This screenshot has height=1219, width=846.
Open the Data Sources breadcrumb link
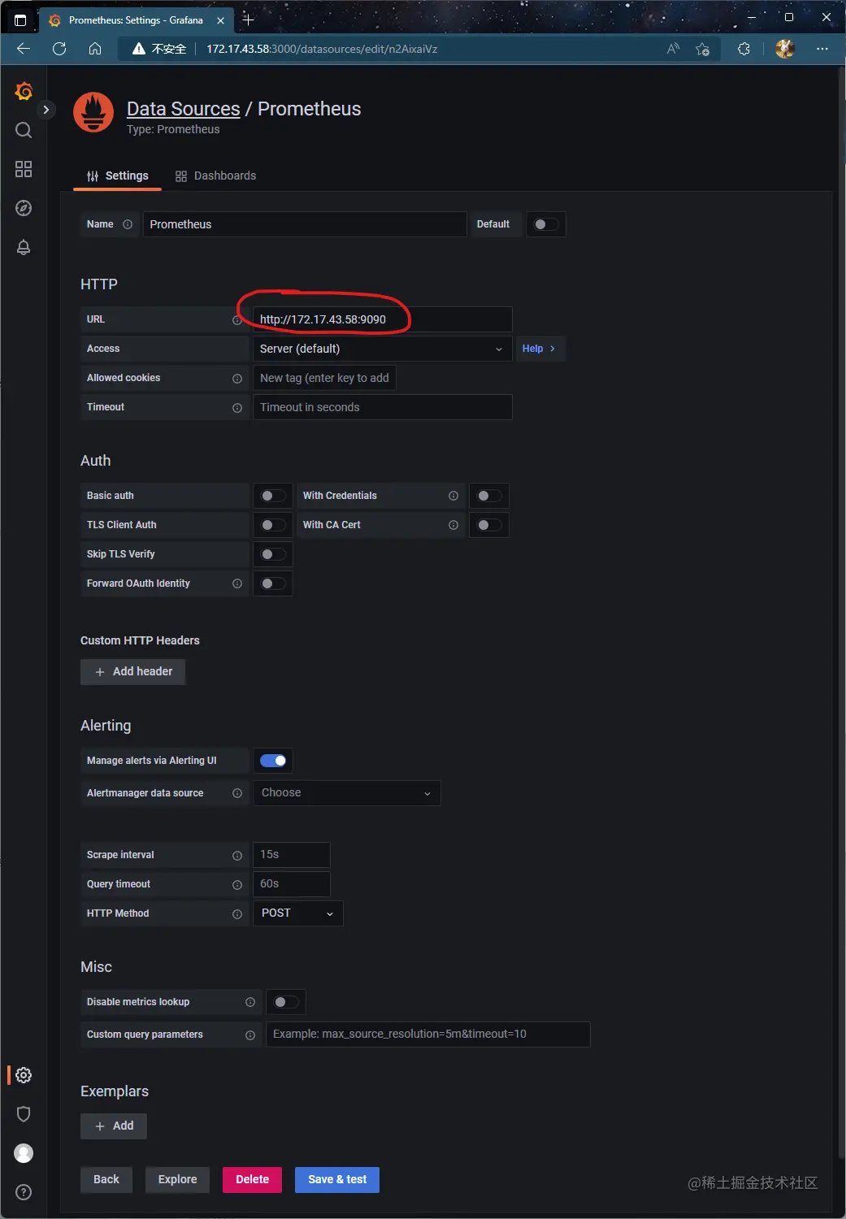(184, 109)
